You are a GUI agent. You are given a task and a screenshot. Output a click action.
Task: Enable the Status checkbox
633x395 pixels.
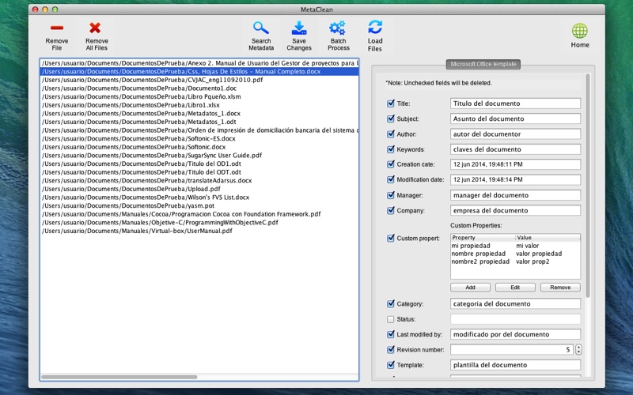coord(390,319)
